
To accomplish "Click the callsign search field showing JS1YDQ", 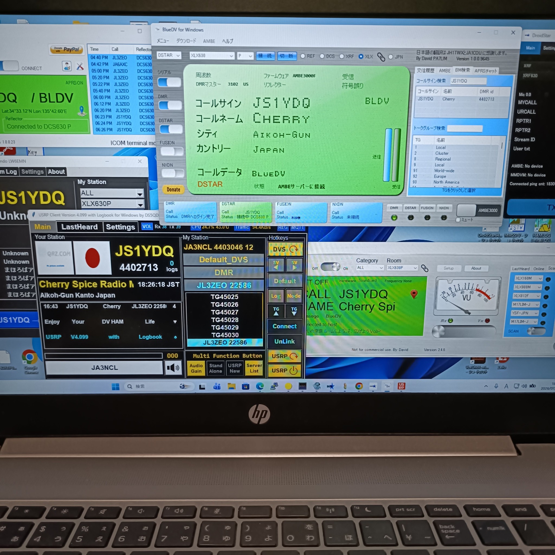I will tap(468, 81).
